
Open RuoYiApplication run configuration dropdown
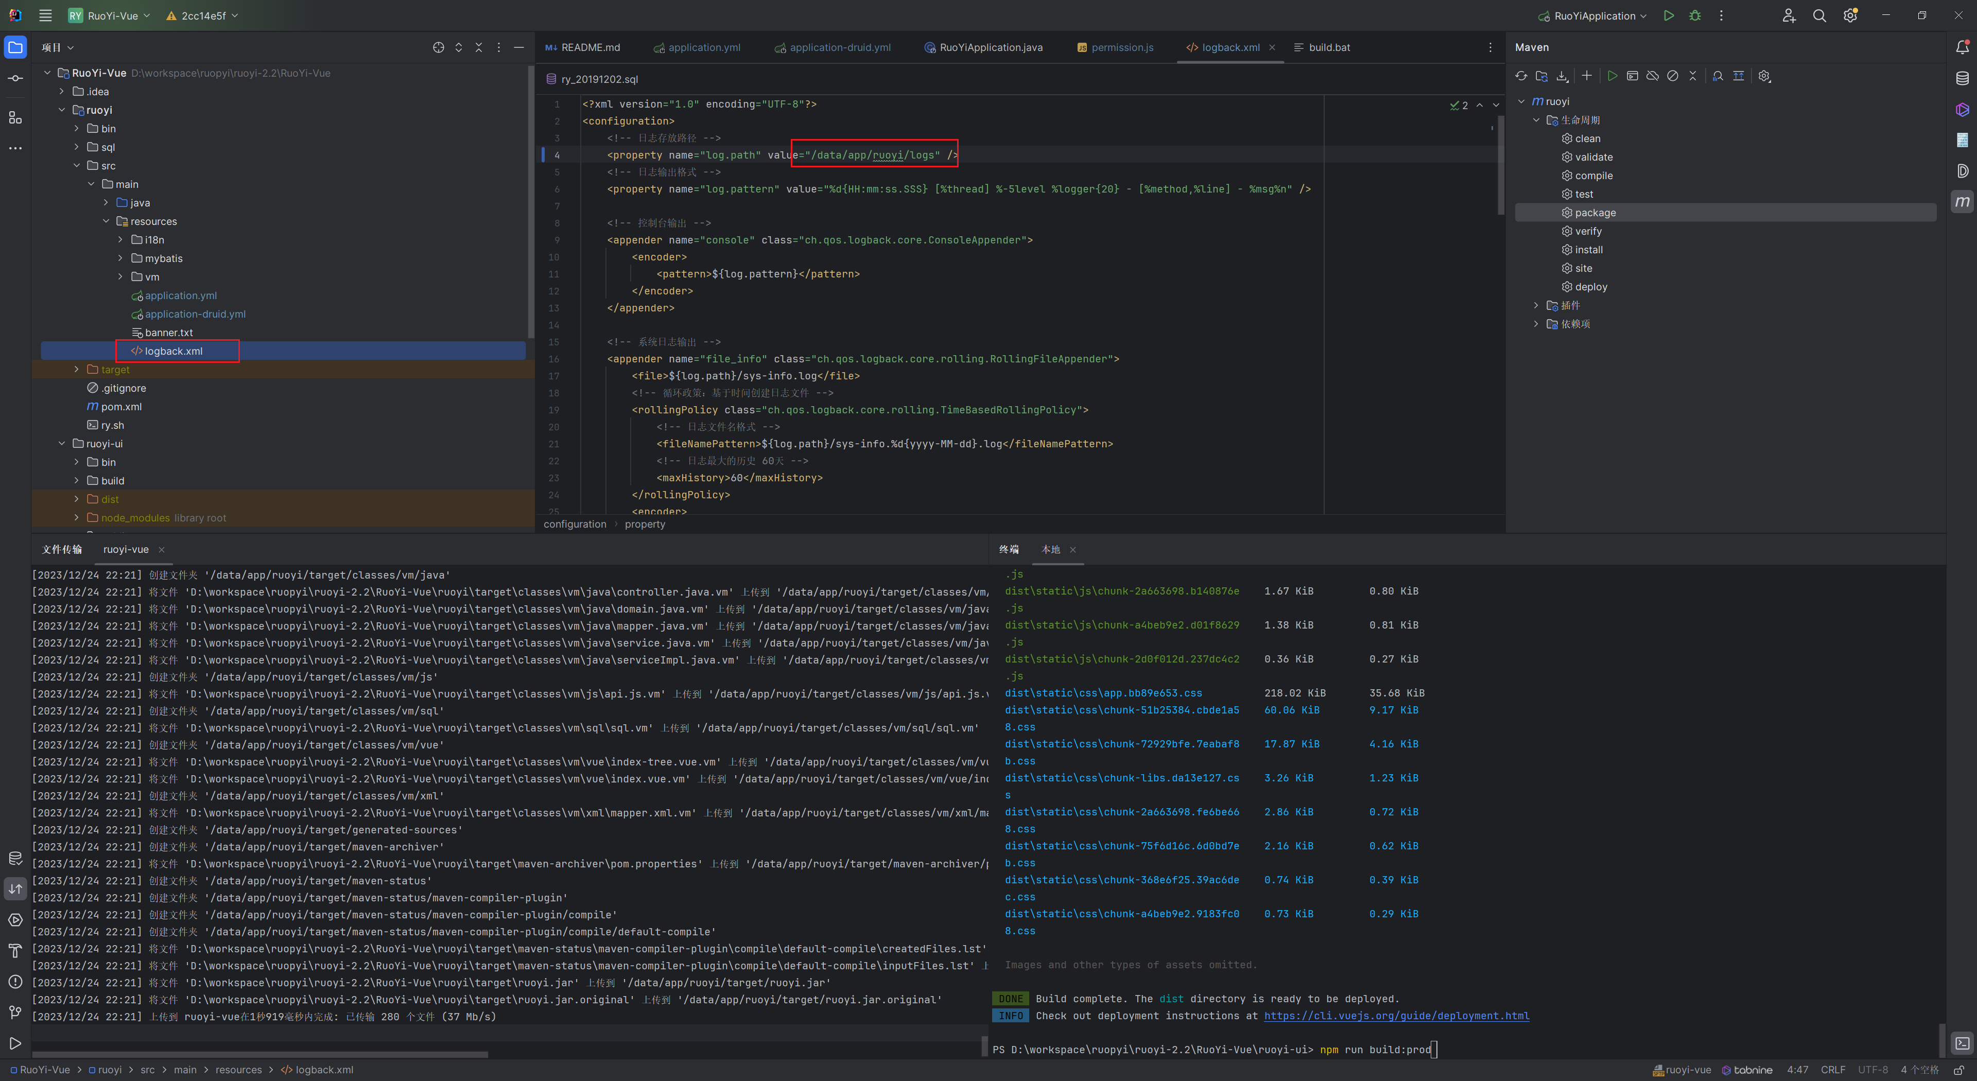tap(1592, 15)
